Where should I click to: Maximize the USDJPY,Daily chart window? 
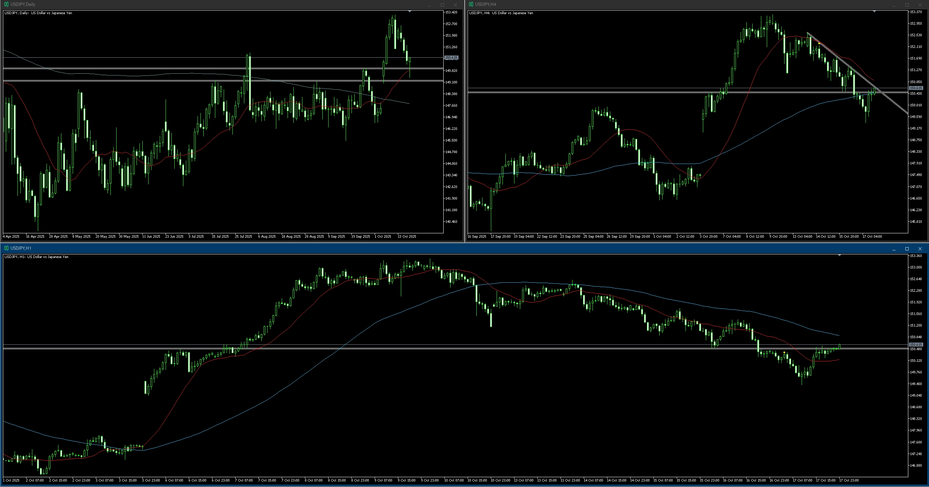[x=442, y=5]
